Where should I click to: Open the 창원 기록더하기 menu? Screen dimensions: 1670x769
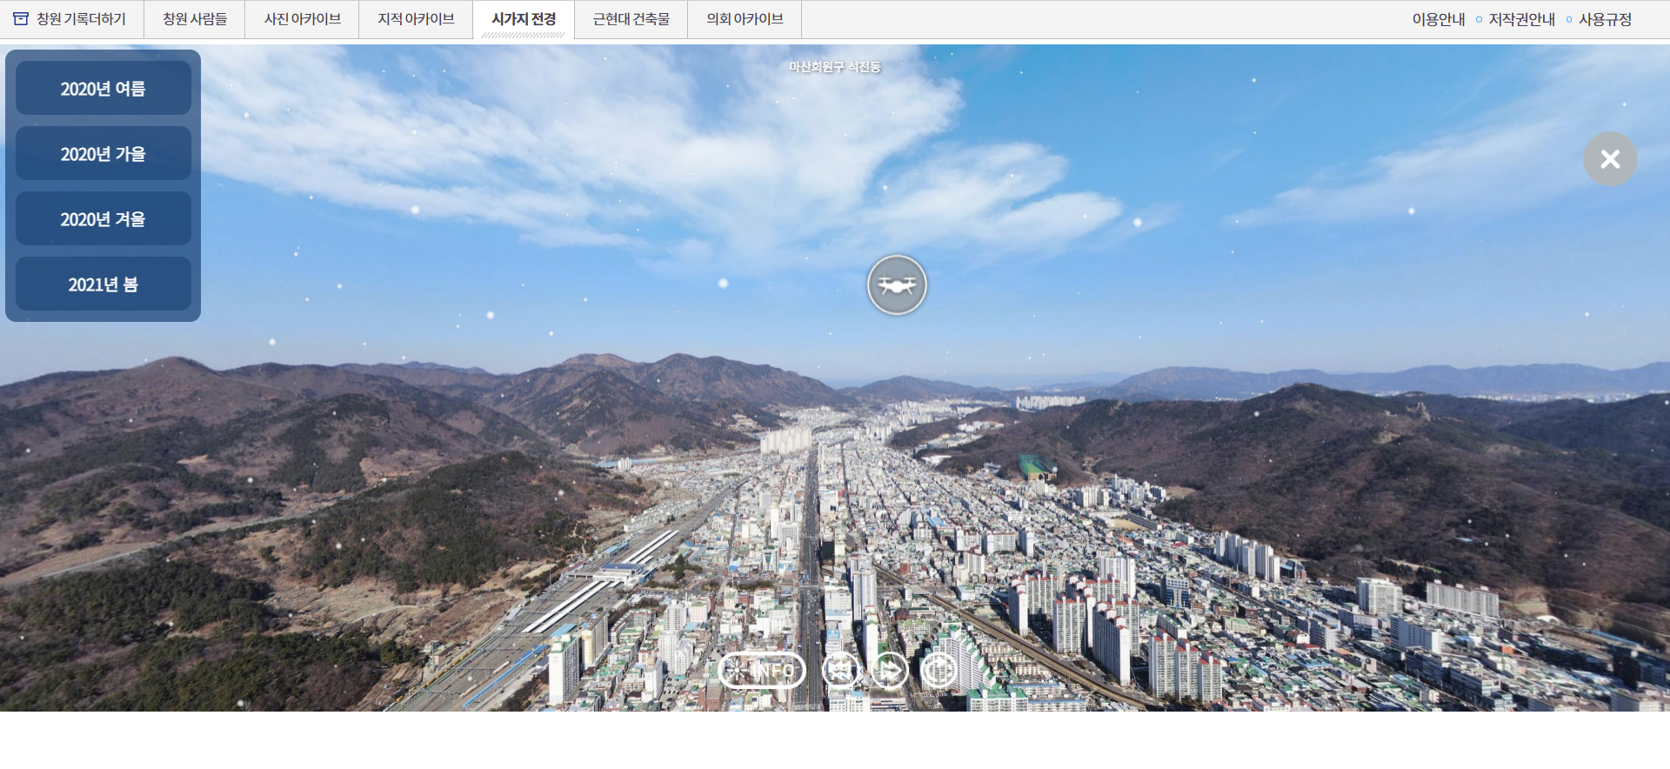(x=81, y=19)
